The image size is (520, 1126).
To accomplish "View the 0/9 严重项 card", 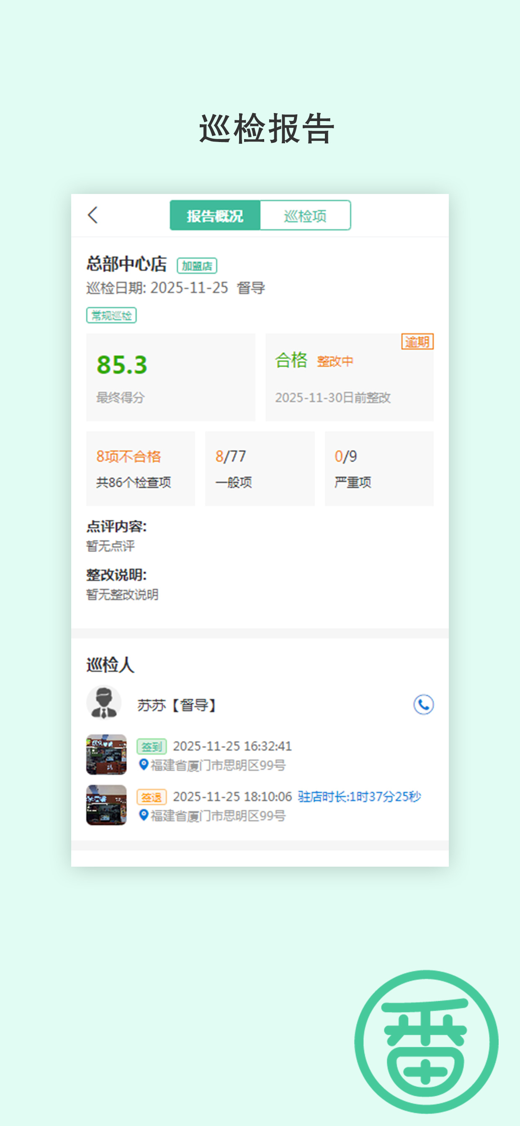I will [379, 469].
